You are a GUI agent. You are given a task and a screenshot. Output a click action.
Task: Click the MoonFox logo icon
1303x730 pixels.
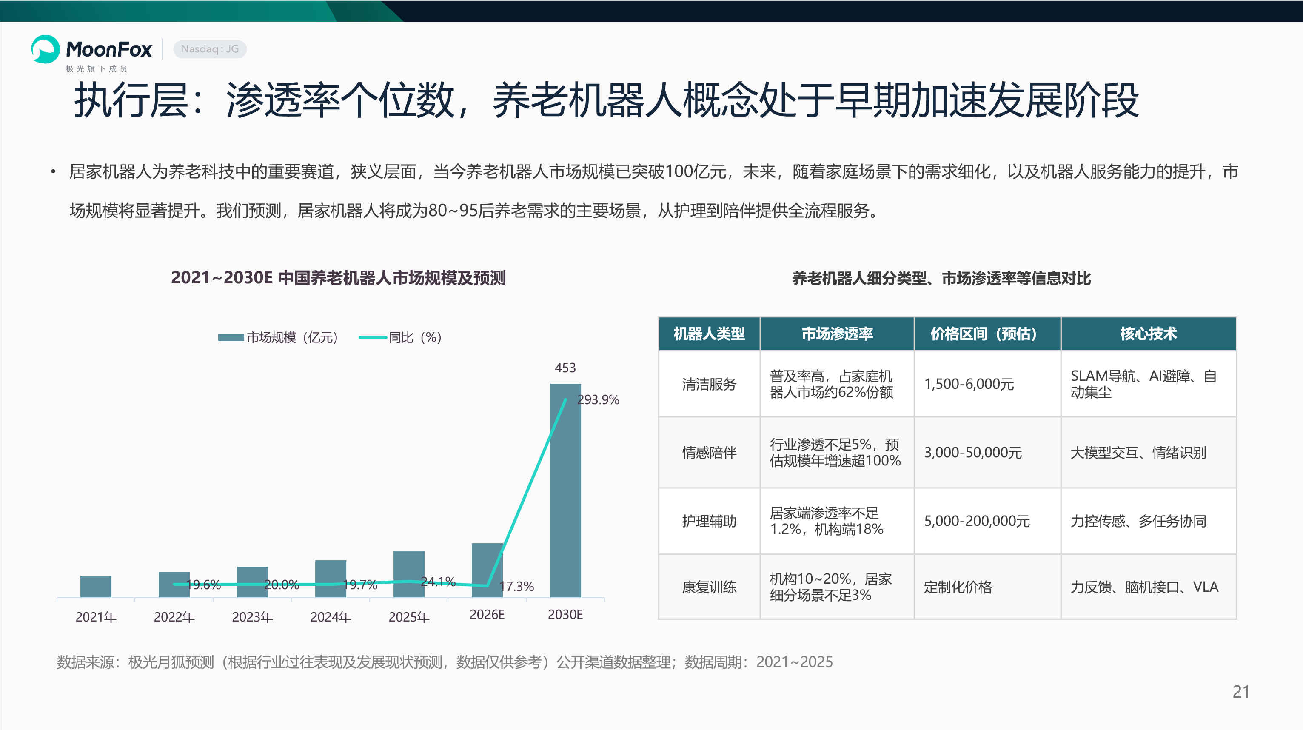point(46,49)
